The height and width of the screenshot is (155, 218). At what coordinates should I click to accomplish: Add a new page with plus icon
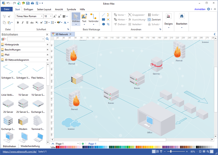(83, 144)
